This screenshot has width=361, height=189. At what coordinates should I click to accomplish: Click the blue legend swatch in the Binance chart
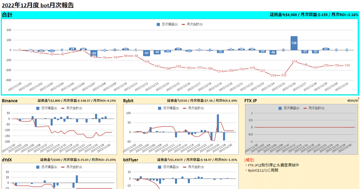(x=38, y=108)
